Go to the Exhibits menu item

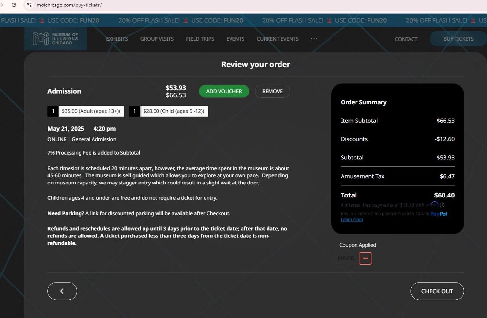(x=117, y=39)
